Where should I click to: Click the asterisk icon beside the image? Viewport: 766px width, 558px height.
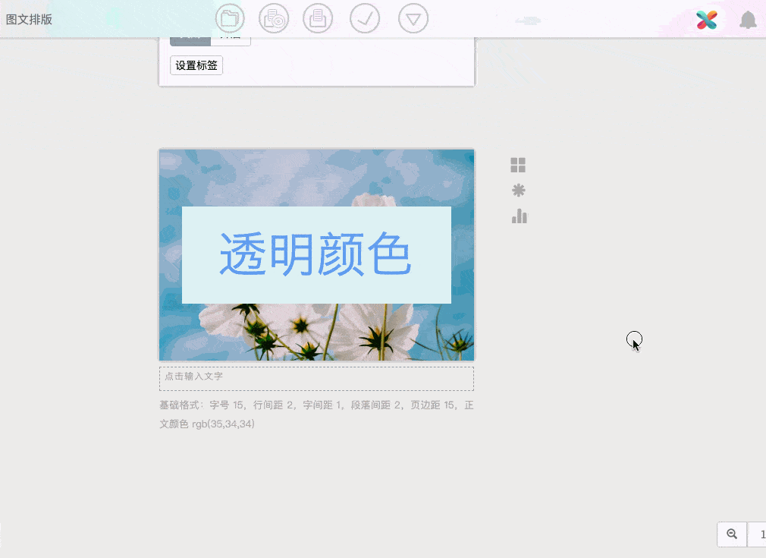pos(519,191)
